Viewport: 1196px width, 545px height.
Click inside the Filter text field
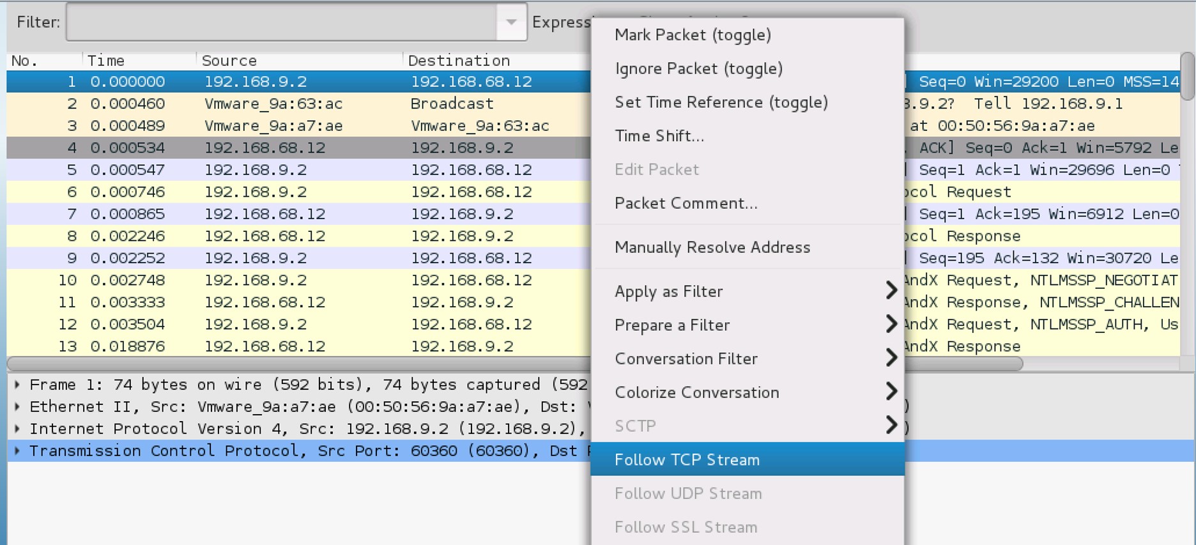pos(281,22)
